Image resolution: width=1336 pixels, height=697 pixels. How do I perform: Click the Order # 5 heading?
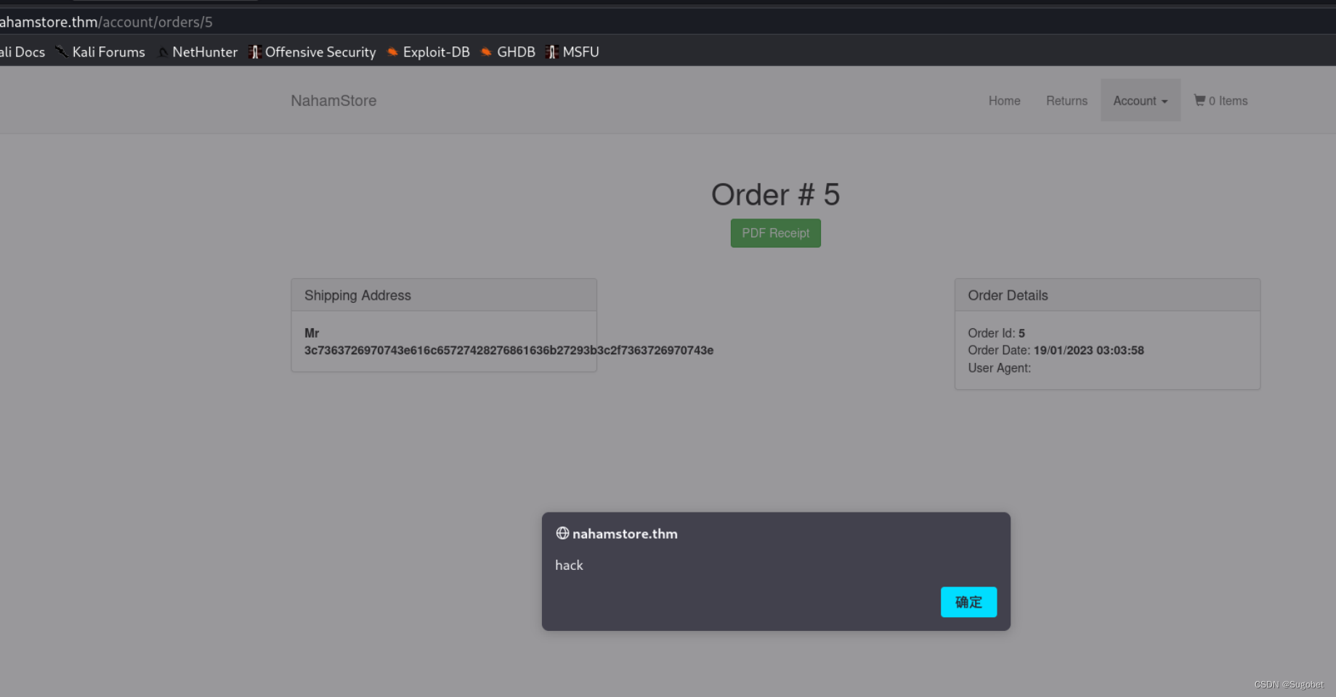pos(775,195)
